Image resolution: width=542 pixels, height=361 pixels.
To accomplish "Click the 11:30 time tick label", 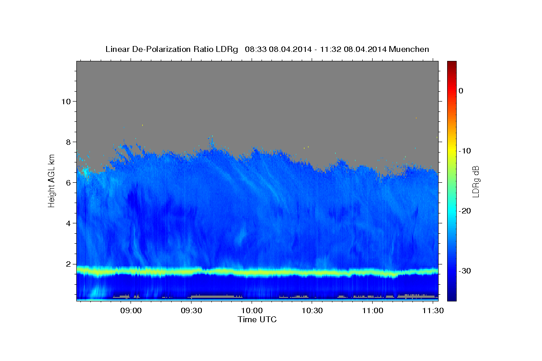I will pos(432,311).
